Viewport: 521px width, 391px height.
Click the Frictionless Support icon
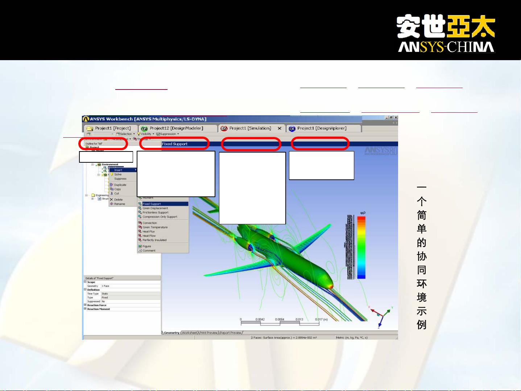(140, 212)
